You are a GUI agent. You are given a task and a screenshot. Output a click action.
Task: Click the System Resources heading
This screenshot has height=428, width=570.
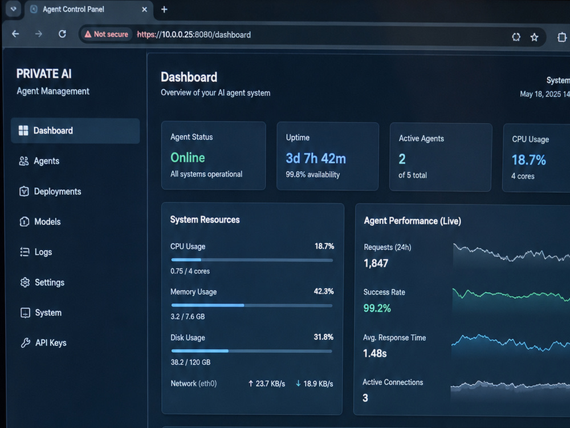[x=205, y=220]
